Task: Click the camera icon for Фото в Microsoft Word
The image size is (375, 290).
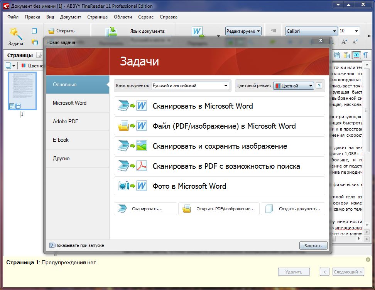Action: (123, 186)
